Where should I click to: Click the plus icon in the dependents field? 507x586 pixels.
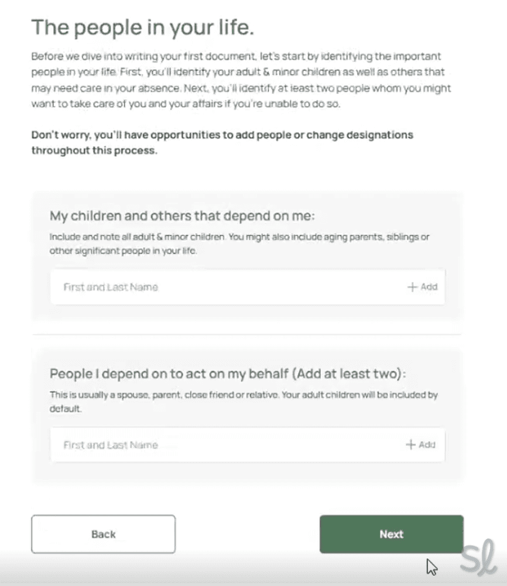[412, 287]
